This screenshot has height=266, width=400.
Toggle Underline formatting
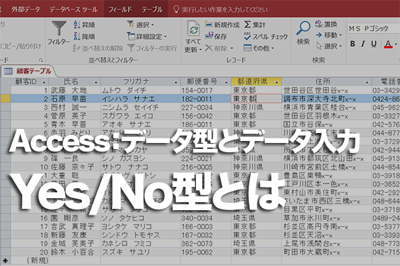[x=374, y=44]
